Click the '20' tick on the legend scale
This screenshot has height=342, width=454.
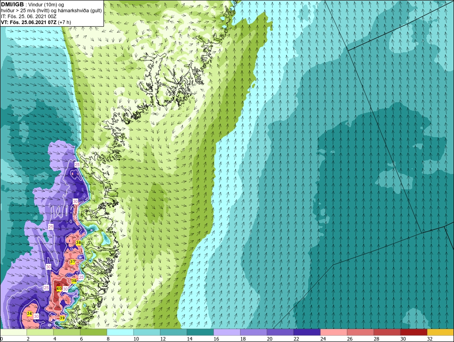coord(270,339)
